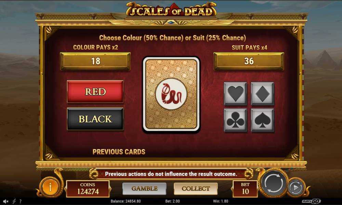Choose the spades suit icon
This screenshot has height=205, width=342.
tap(262, 120)
